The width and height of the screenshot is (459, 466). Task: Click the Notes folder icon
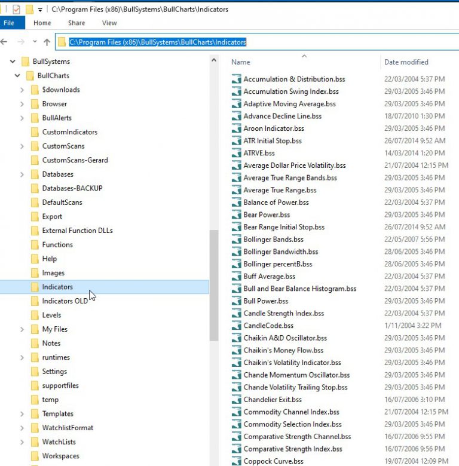click(x=35, y=344)
